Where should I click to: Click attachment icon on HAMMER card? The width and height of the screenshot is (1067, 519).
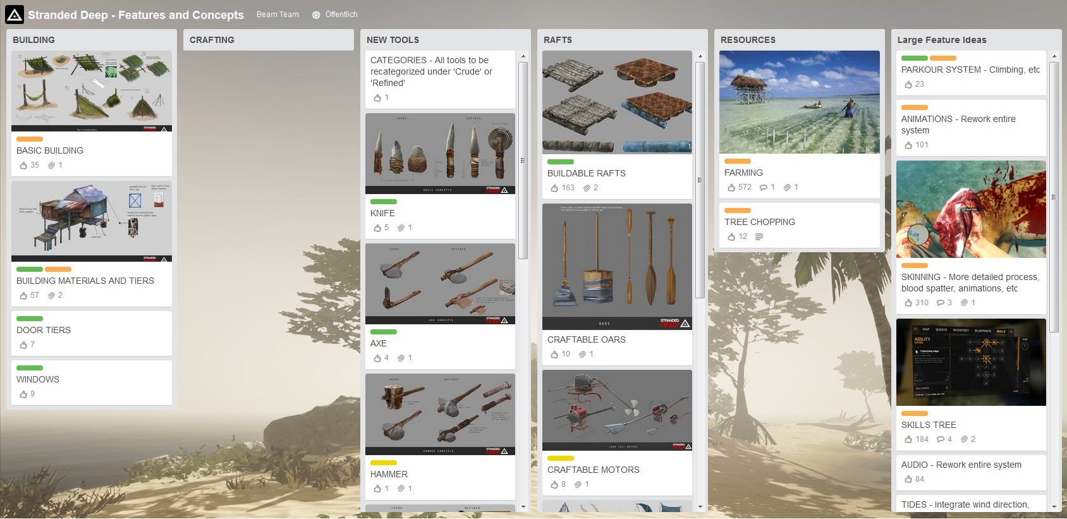[401, 489]
